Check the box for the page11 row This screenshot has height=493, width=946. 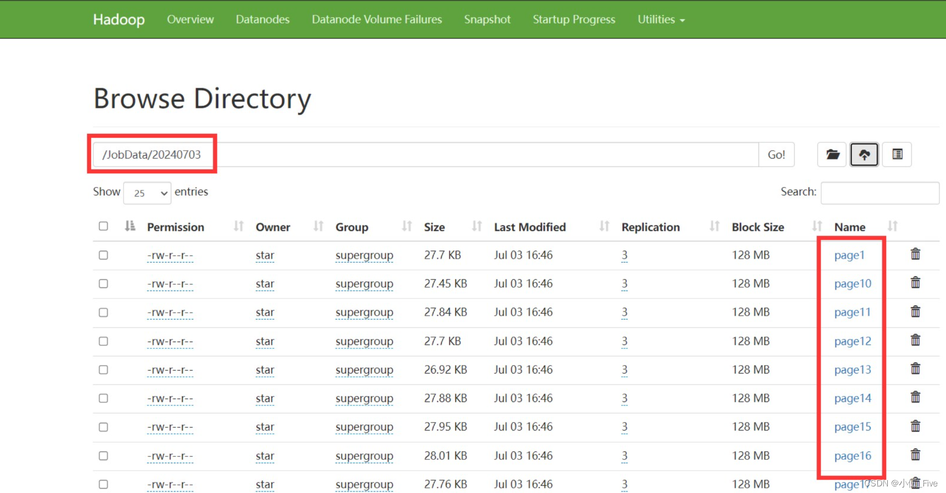coord(103,312)
